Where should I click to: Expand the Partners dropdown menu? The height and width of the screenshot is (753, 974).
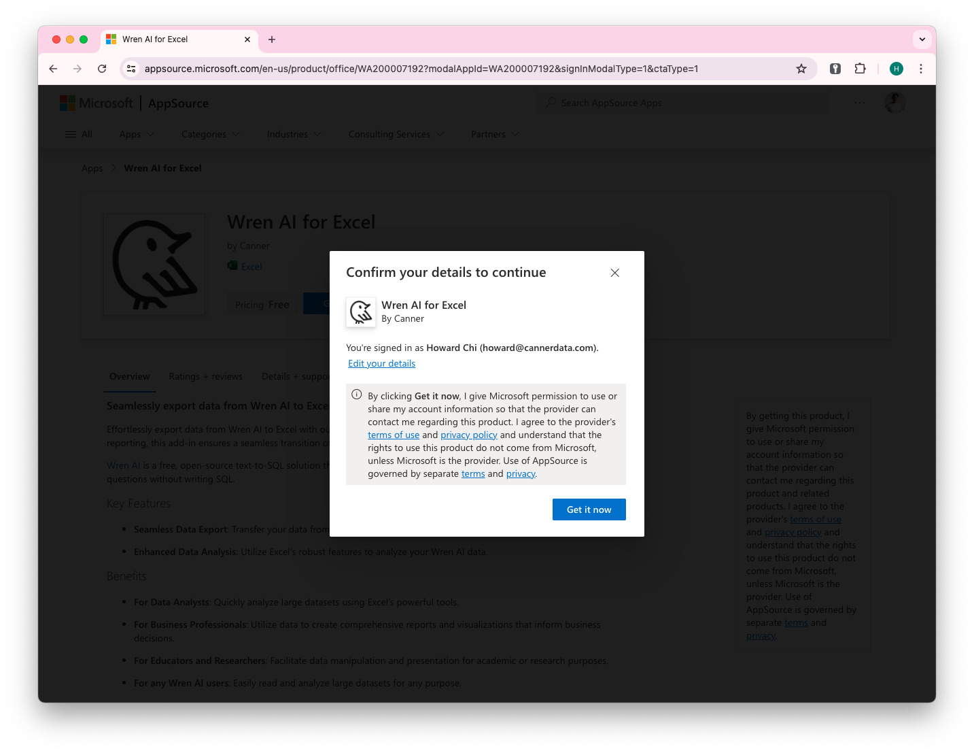click(x=495, y=134)
